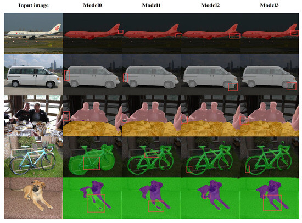The width and height of the screenshot is (302, 223).
Task: Click the airplane input image thumbnail
Action: (x=33, y=33)
